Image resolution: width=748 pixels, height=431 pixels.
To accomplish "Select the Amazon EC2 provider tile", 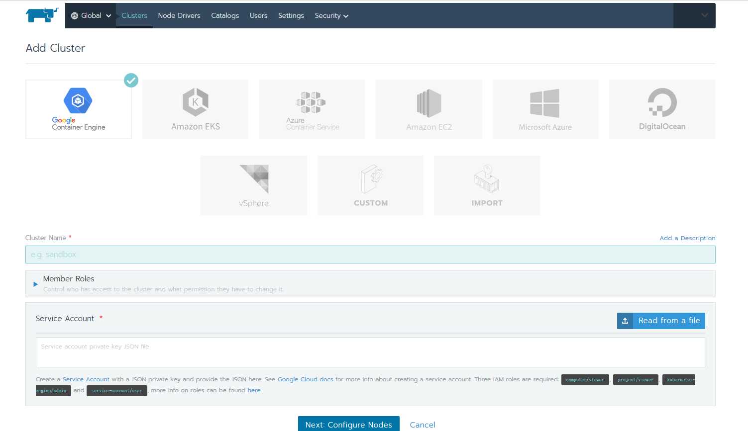I will click(x=429, y=109).
